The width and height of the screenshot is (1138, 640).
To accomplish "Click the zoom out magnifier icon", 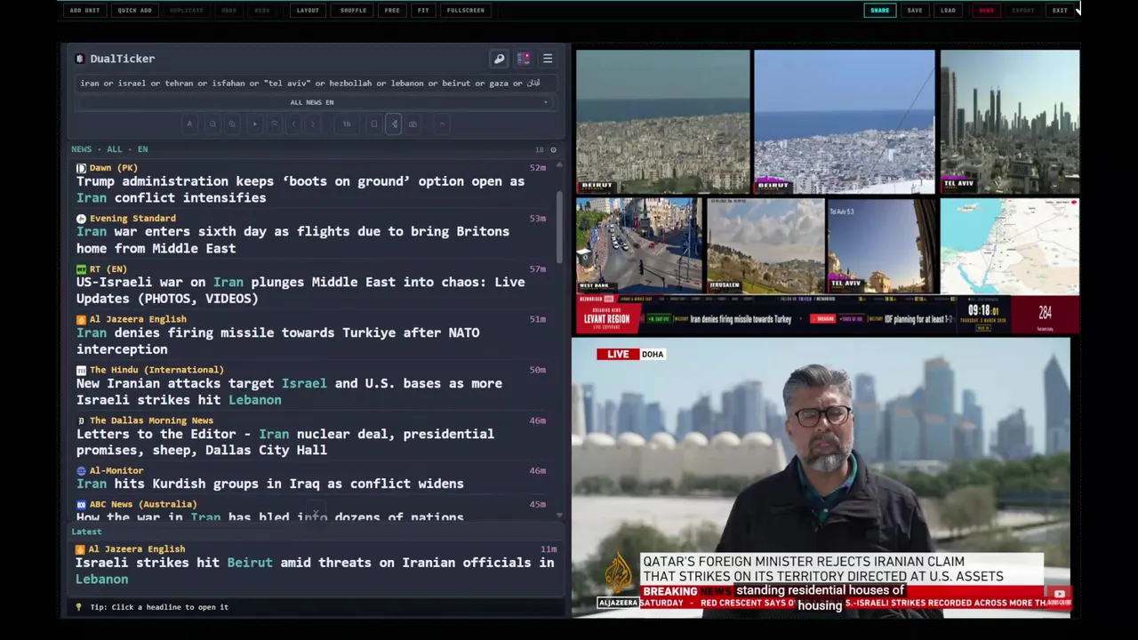I will 212,124.
